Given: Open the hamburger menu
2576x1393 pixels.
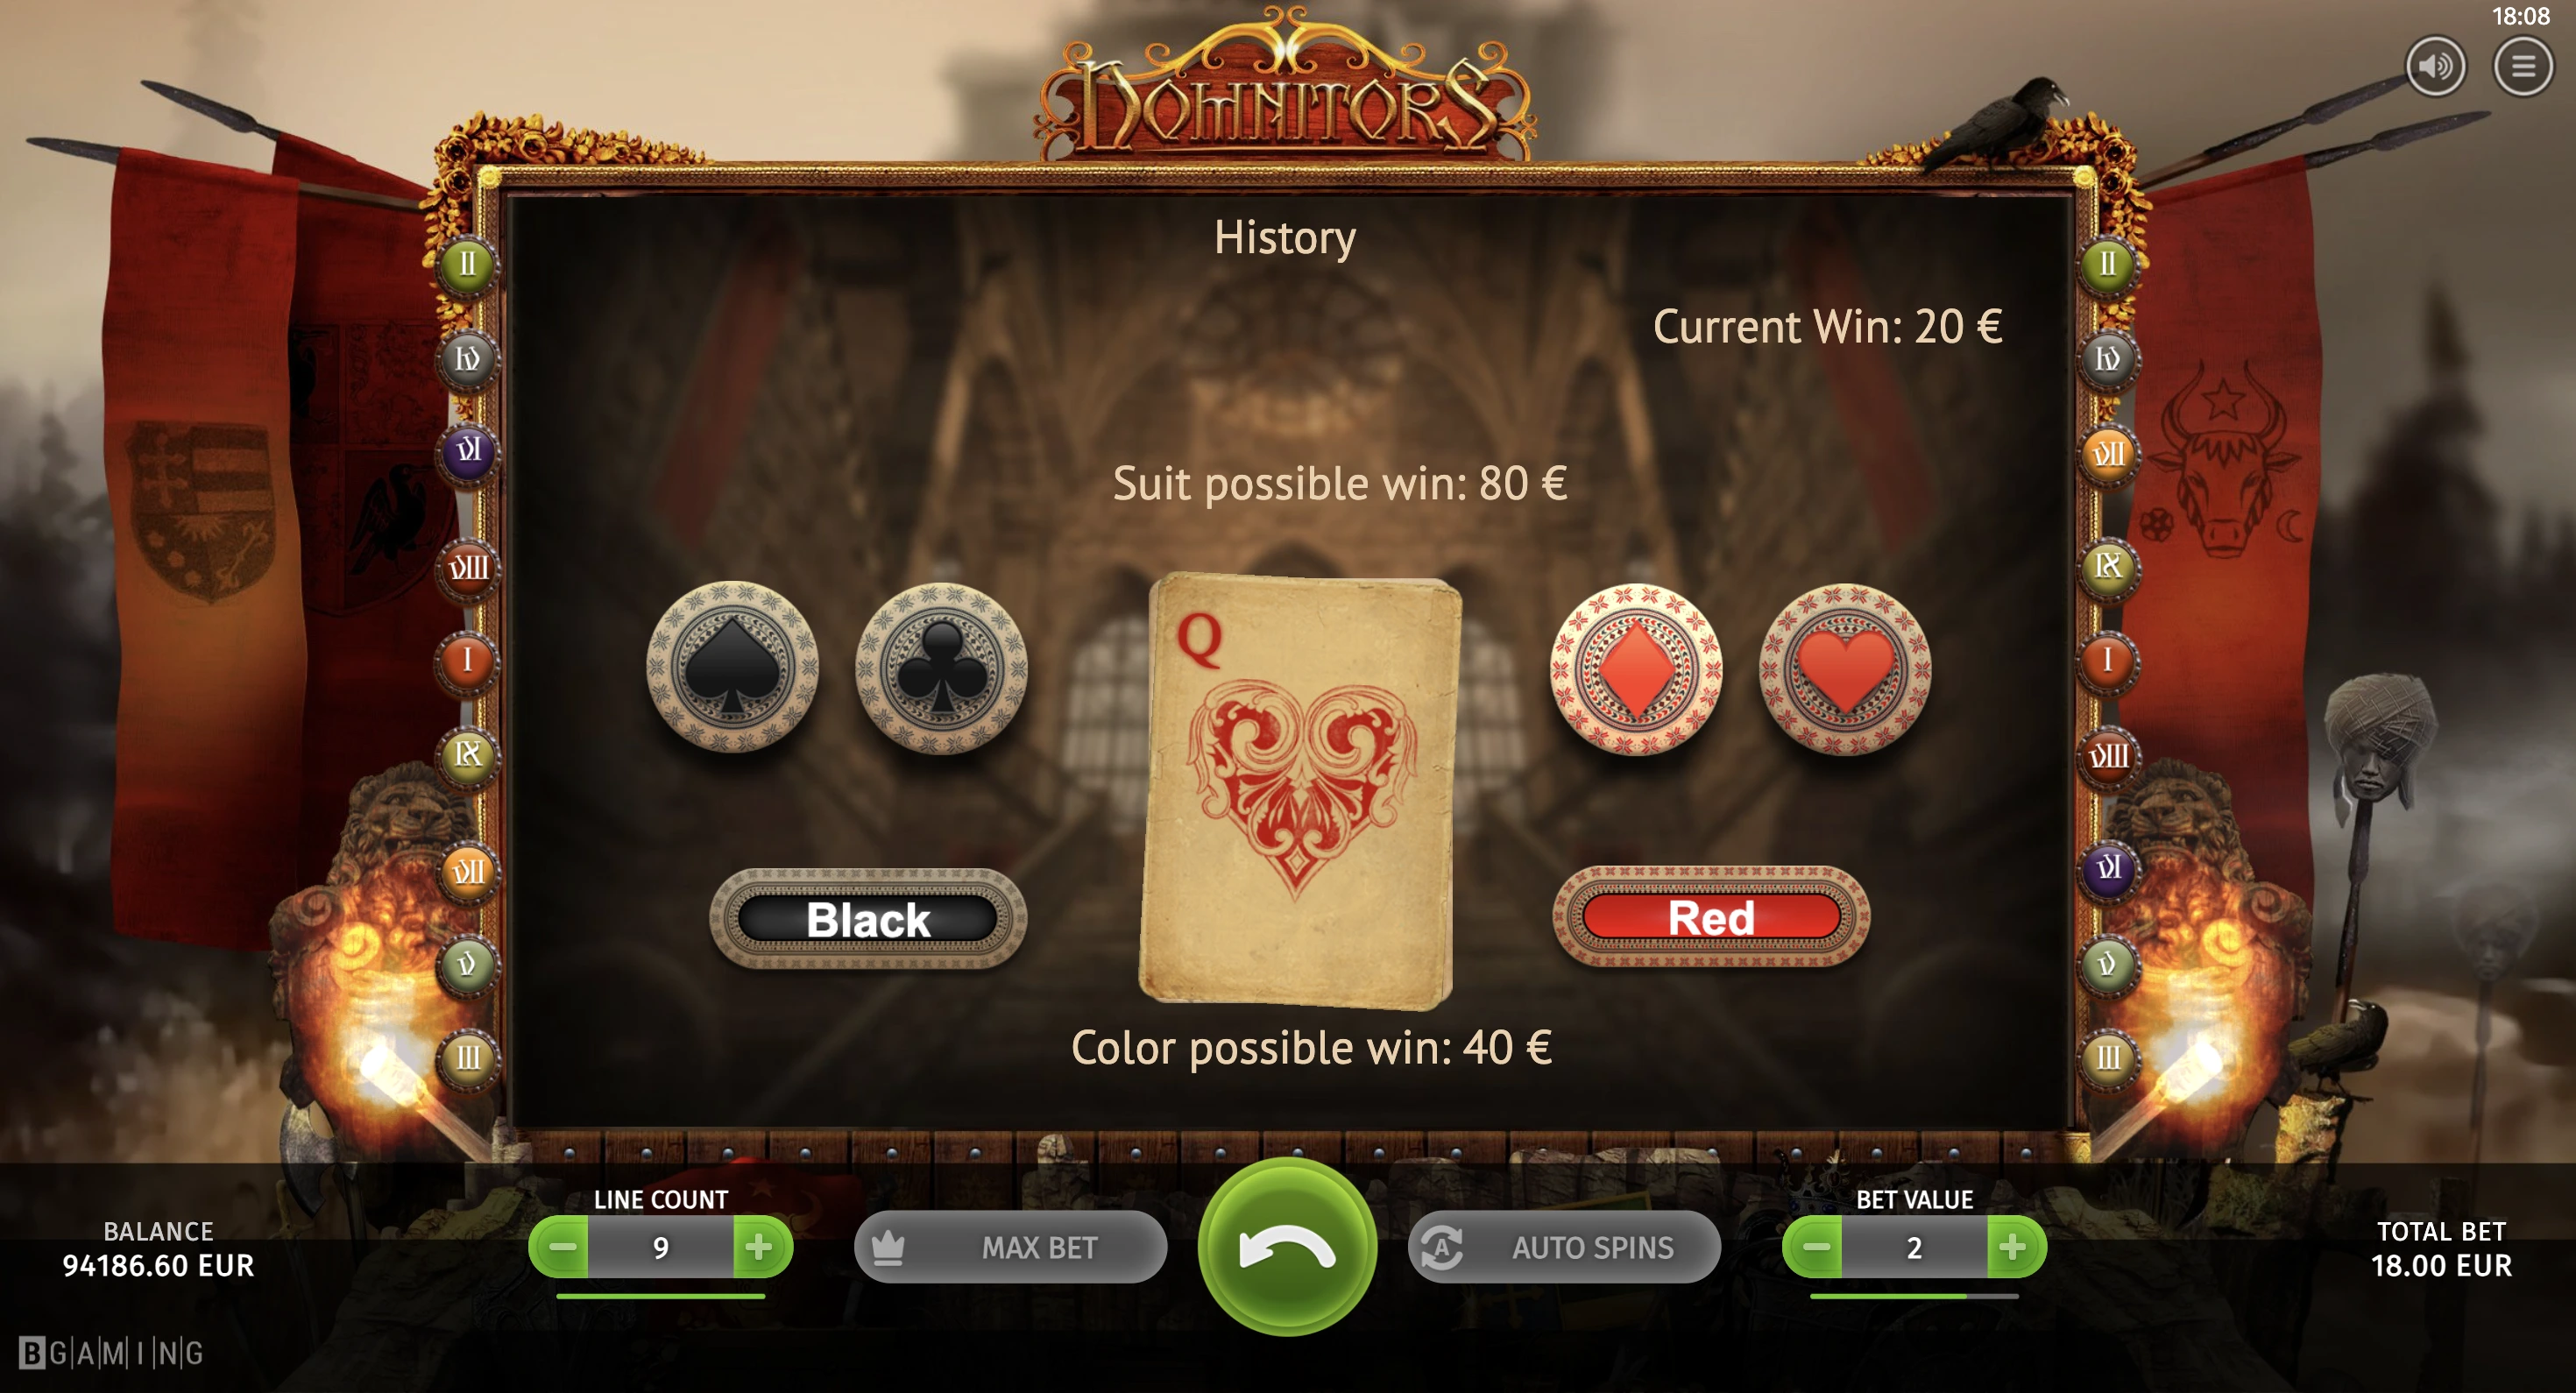Looking at the screenshot, I should (x=2523, y=66).
